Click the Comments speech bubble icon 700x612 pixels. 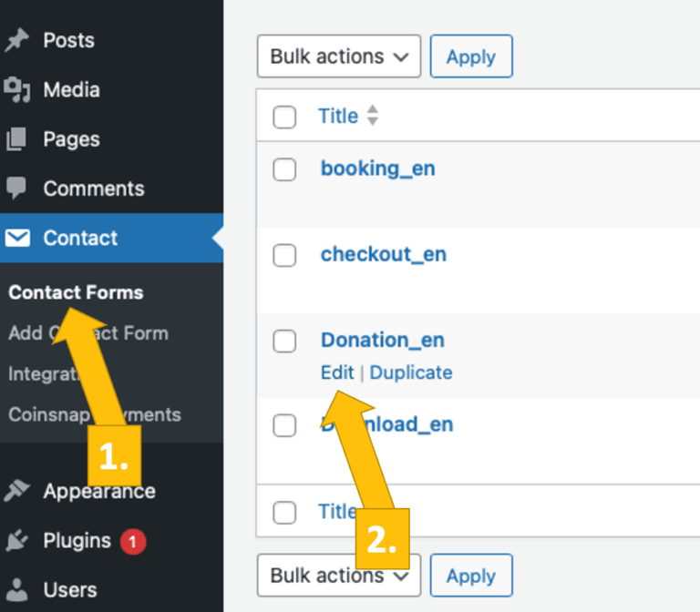coord(16,189)
